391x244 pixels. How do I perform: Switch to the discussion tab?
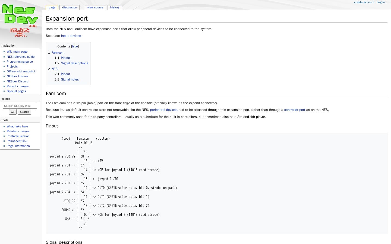70,8
